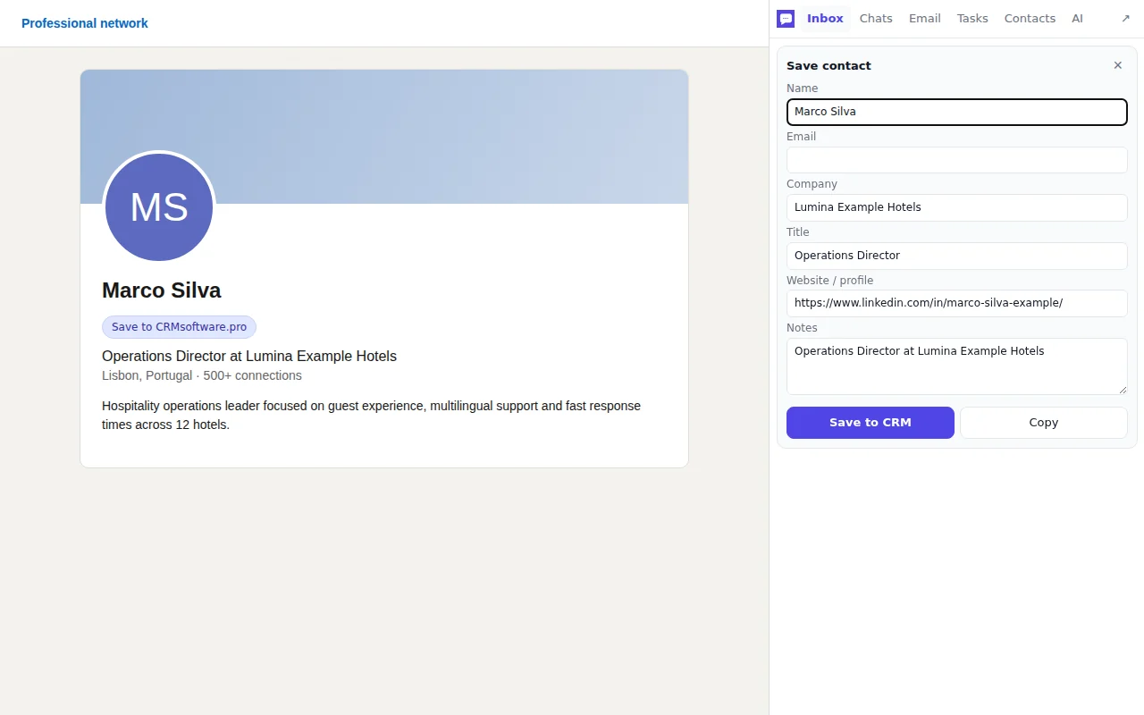The width and height of the screenshot is (1144, 715).
Task: Click the empty Email input field
Action: point(957,160)
